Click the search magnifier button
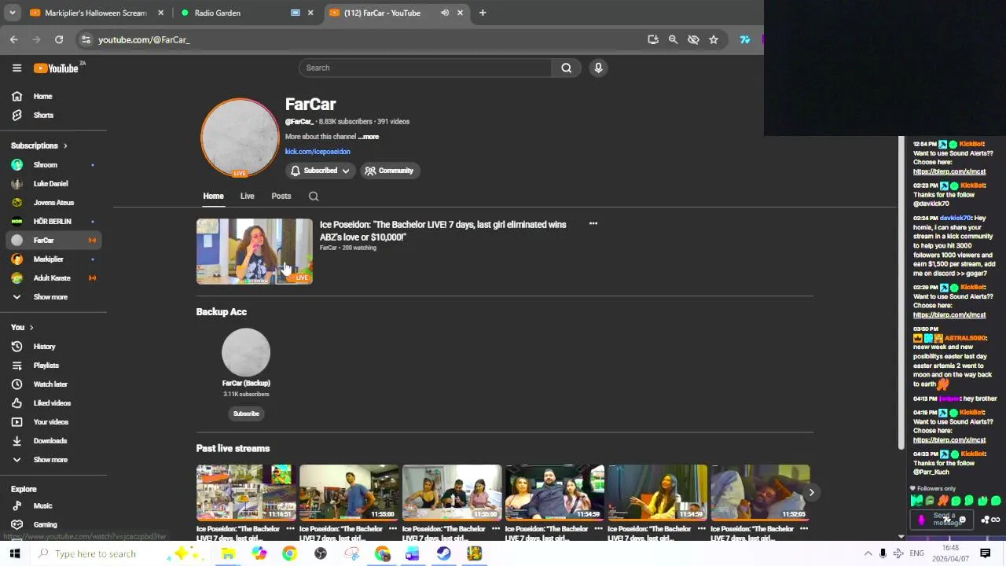Screen dimensions: 1006x566 pos(566,68)
